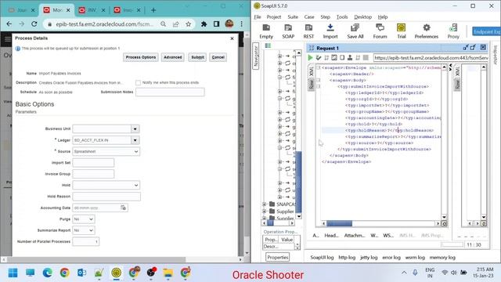Open the Ledger dropdown arrow
Viewport: 501px width, 282px height.
135,140
